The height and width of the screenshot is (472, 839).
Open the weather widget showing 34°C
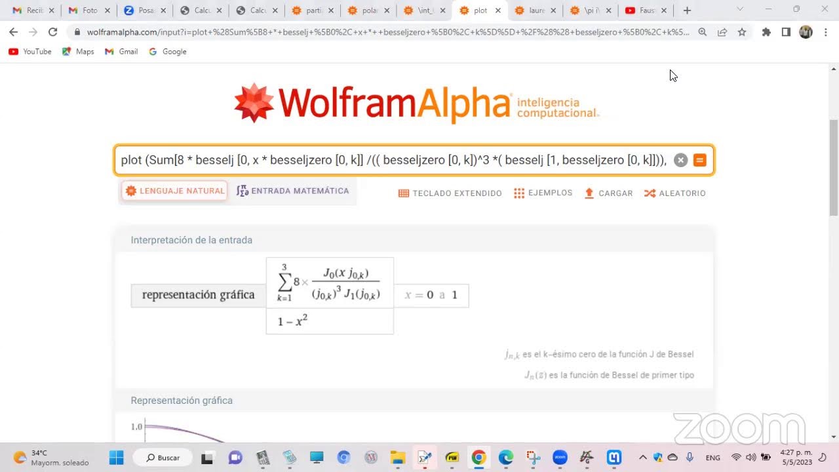click(51, 458)
